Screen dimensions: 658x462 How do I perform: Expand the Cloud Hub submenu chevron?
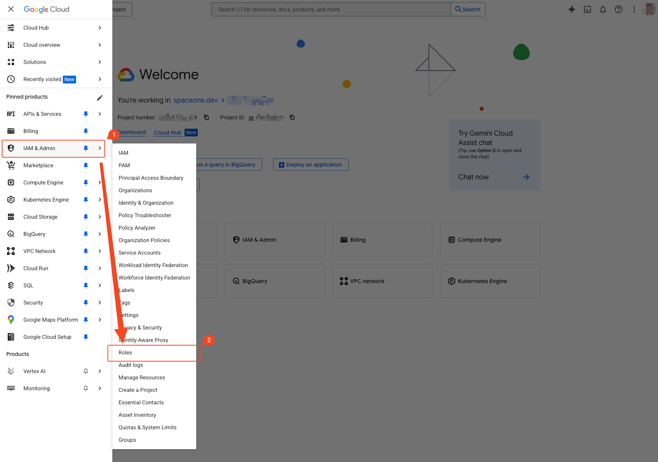pos(100,28)
